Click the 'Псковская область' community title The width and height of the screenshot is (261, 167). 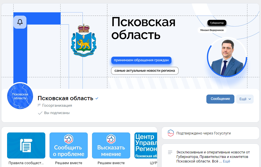(x=65, y=98)
